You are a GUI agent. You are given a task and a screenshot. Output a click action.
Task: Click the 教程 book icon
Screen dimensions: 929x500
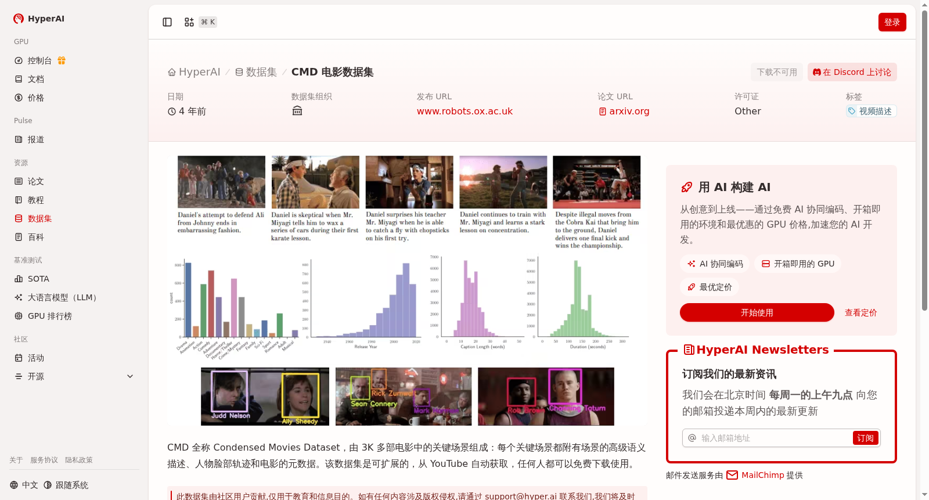click(19, 200)
